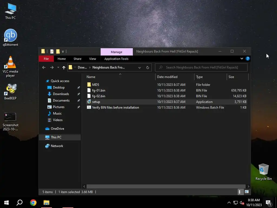Expand the ribbon with the chevron
This screenshot has height=208, width=277.
click(x=242, y=58)
